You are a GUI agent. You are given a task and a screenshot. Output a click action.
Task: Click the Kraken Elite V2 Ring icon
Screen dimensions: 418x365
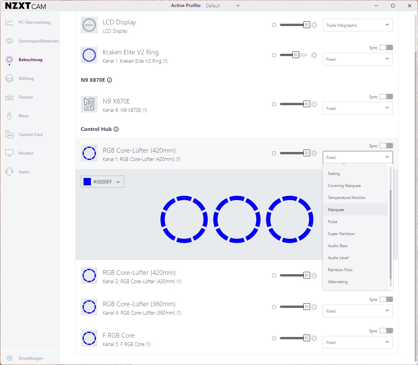click(x=89, y=55)
